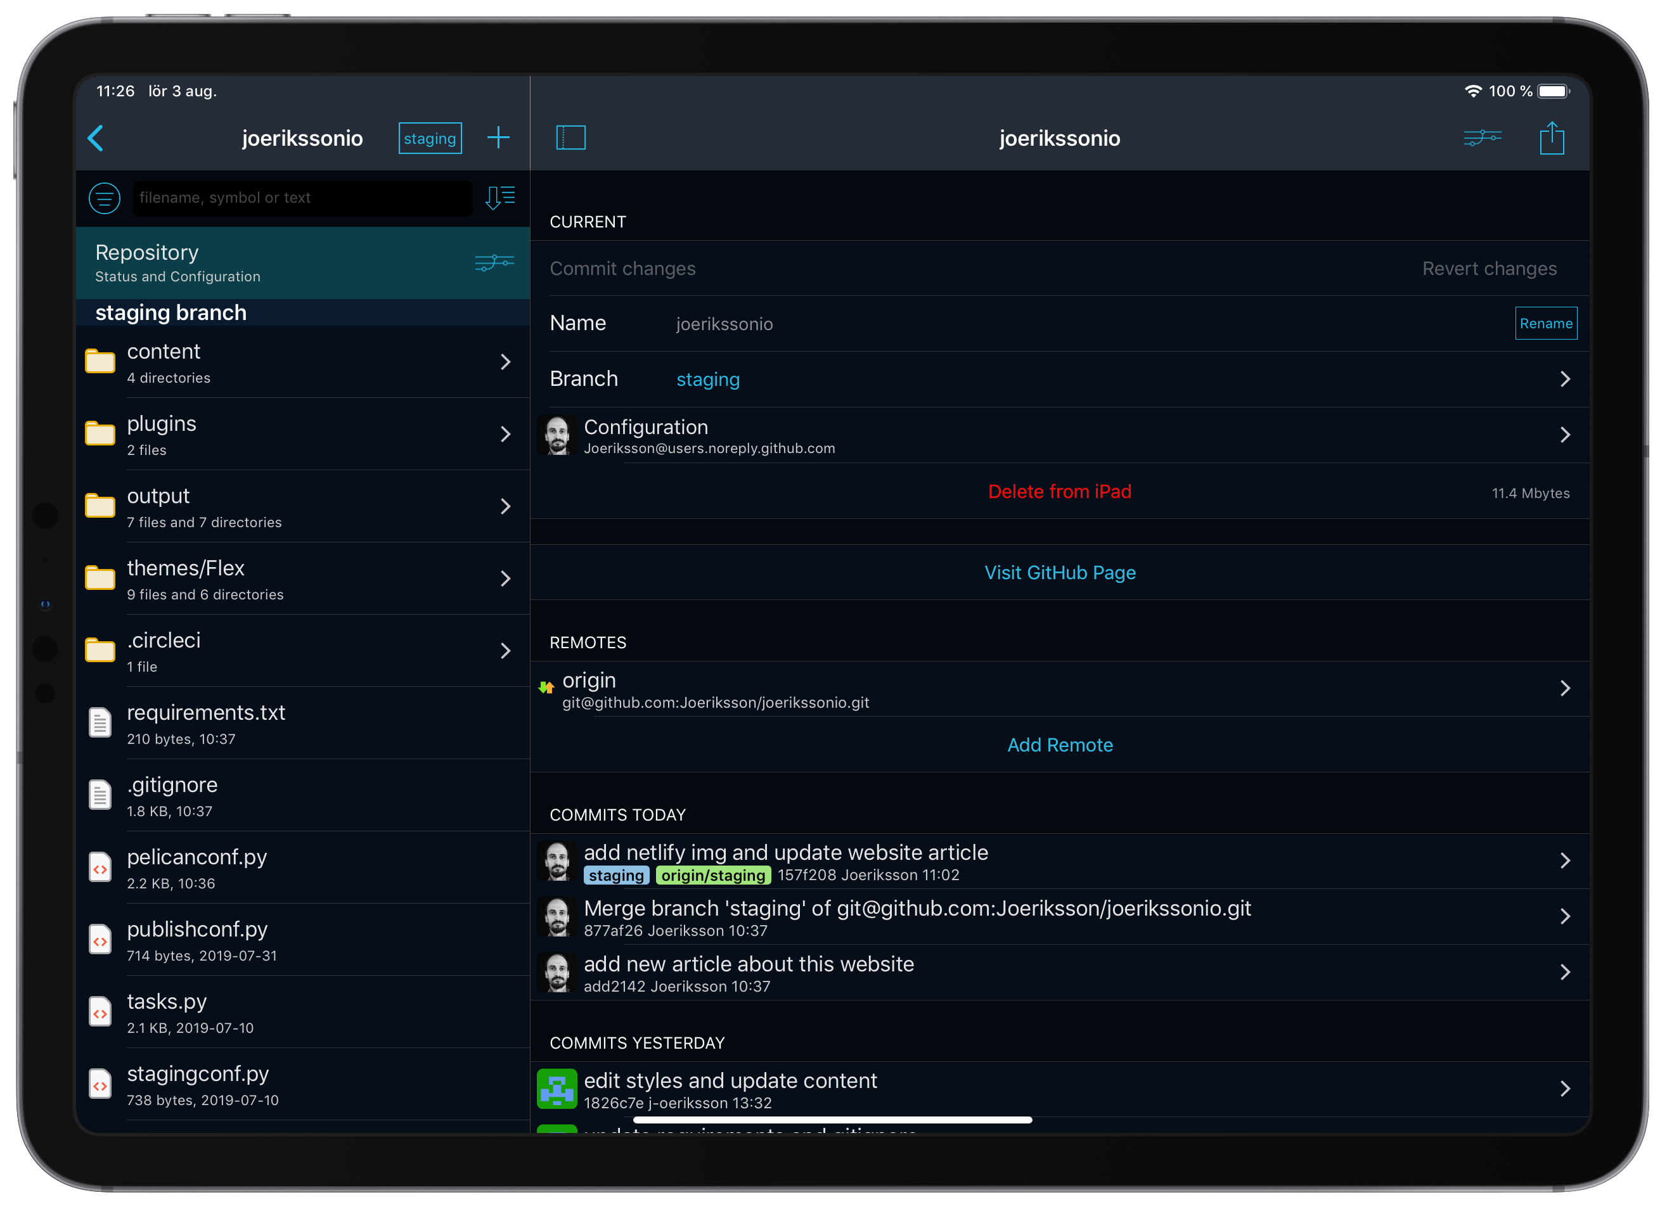
Task: Click the Rename button
Action: coord(1545,323)
